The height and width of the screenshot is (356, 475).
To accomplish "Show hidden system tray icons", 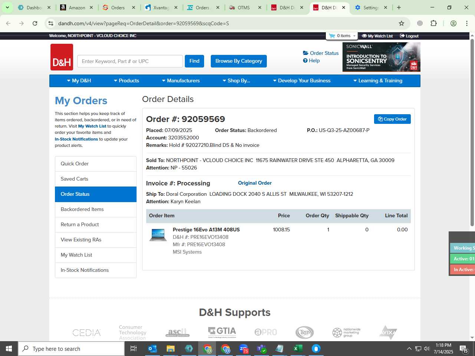I will (409, 349).
